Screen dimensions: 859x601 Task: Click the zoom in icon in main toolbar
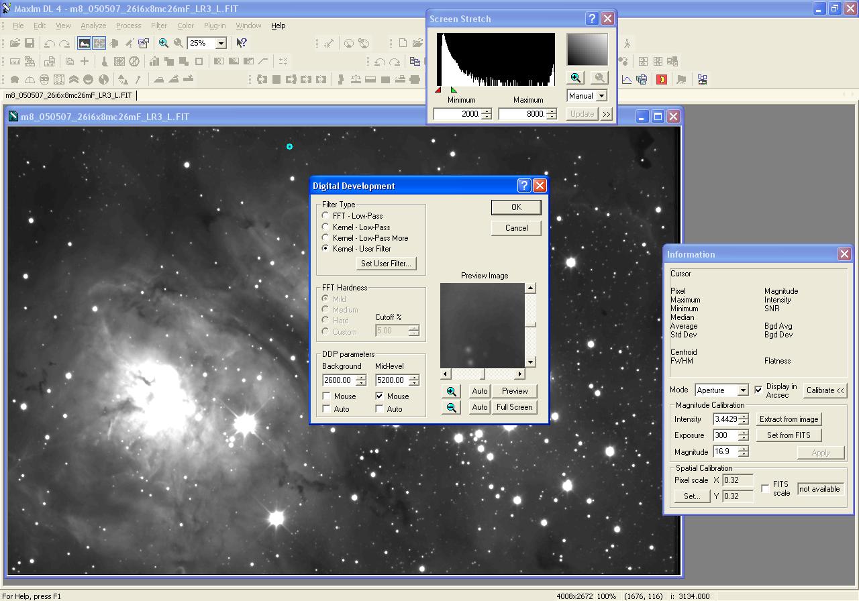point(164,43)
